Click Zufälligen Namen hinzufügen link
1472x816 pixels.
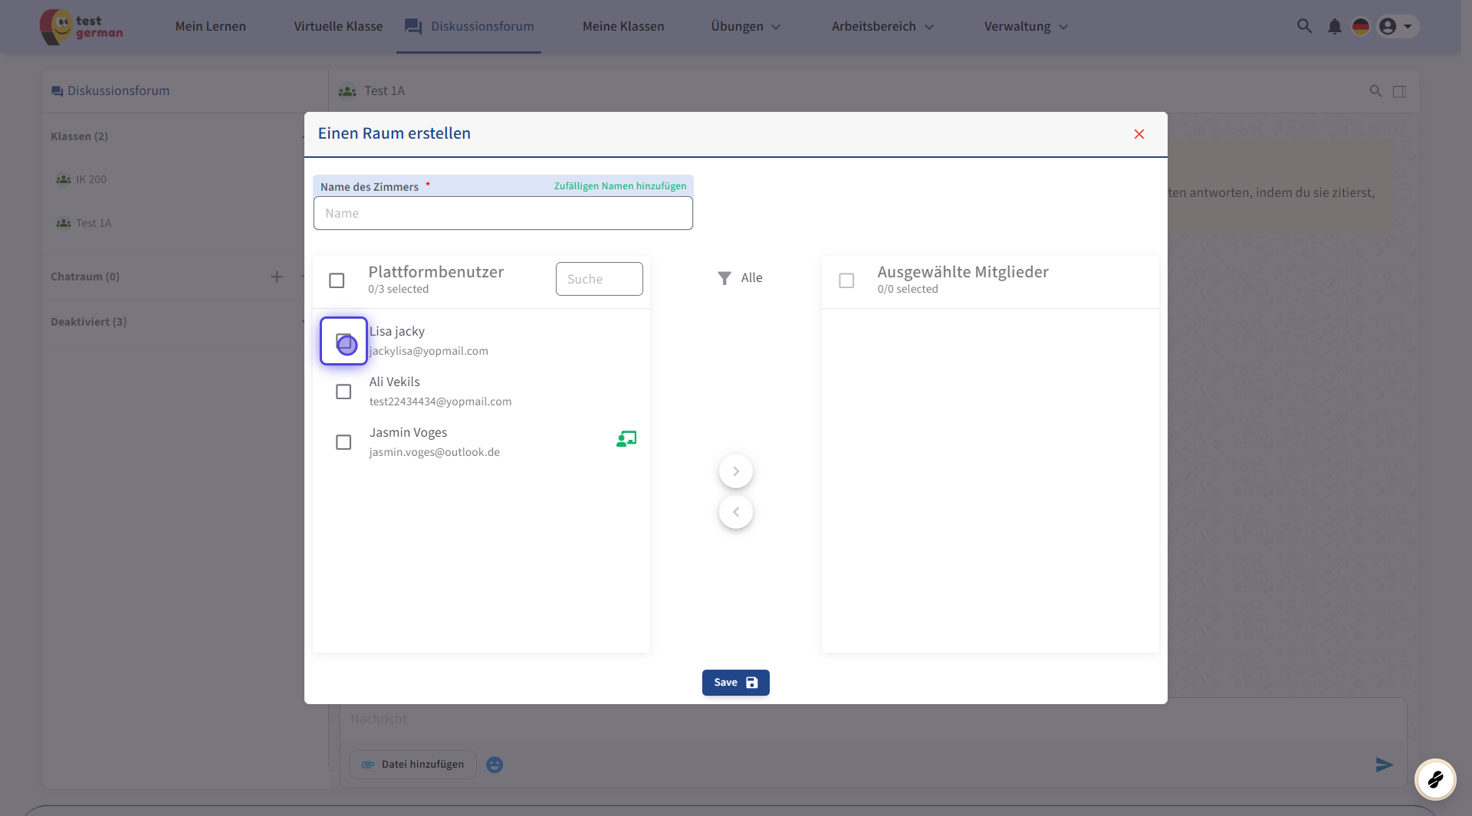pyautogui.click(x=619, y=186)
